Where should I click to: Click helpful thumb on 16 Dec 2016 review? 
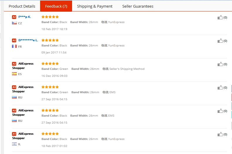coord(220,64)
